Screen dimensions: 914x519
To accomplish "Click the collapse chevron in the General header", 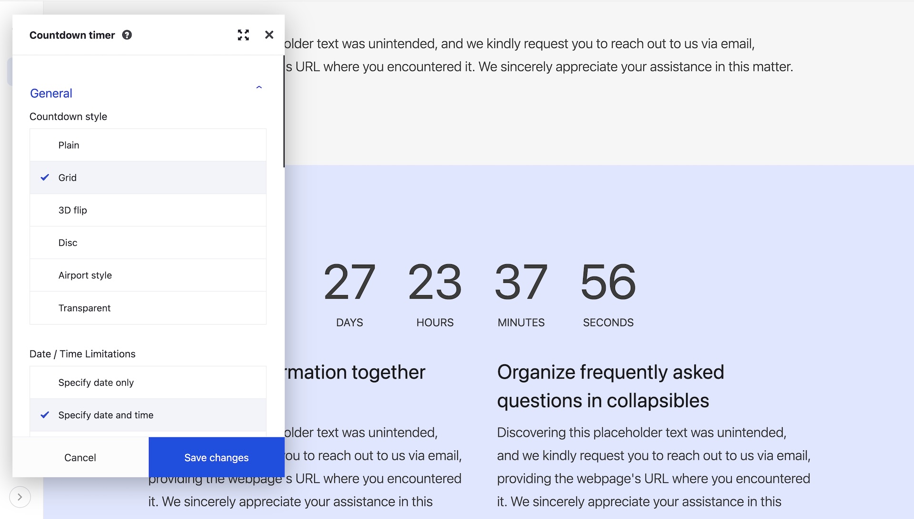I will (x=259, y=87).
